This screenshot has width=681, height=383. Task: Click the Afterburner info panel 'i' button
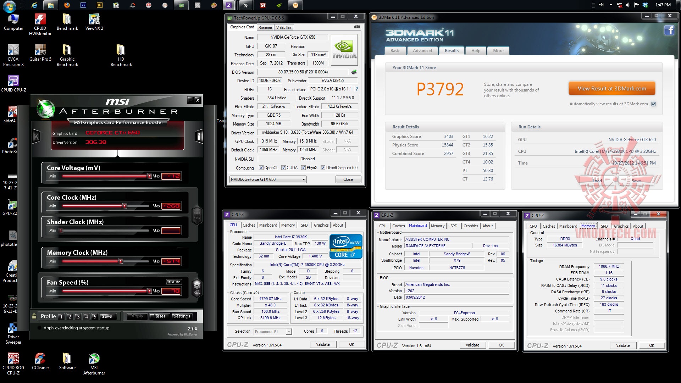tap(199, 137)
